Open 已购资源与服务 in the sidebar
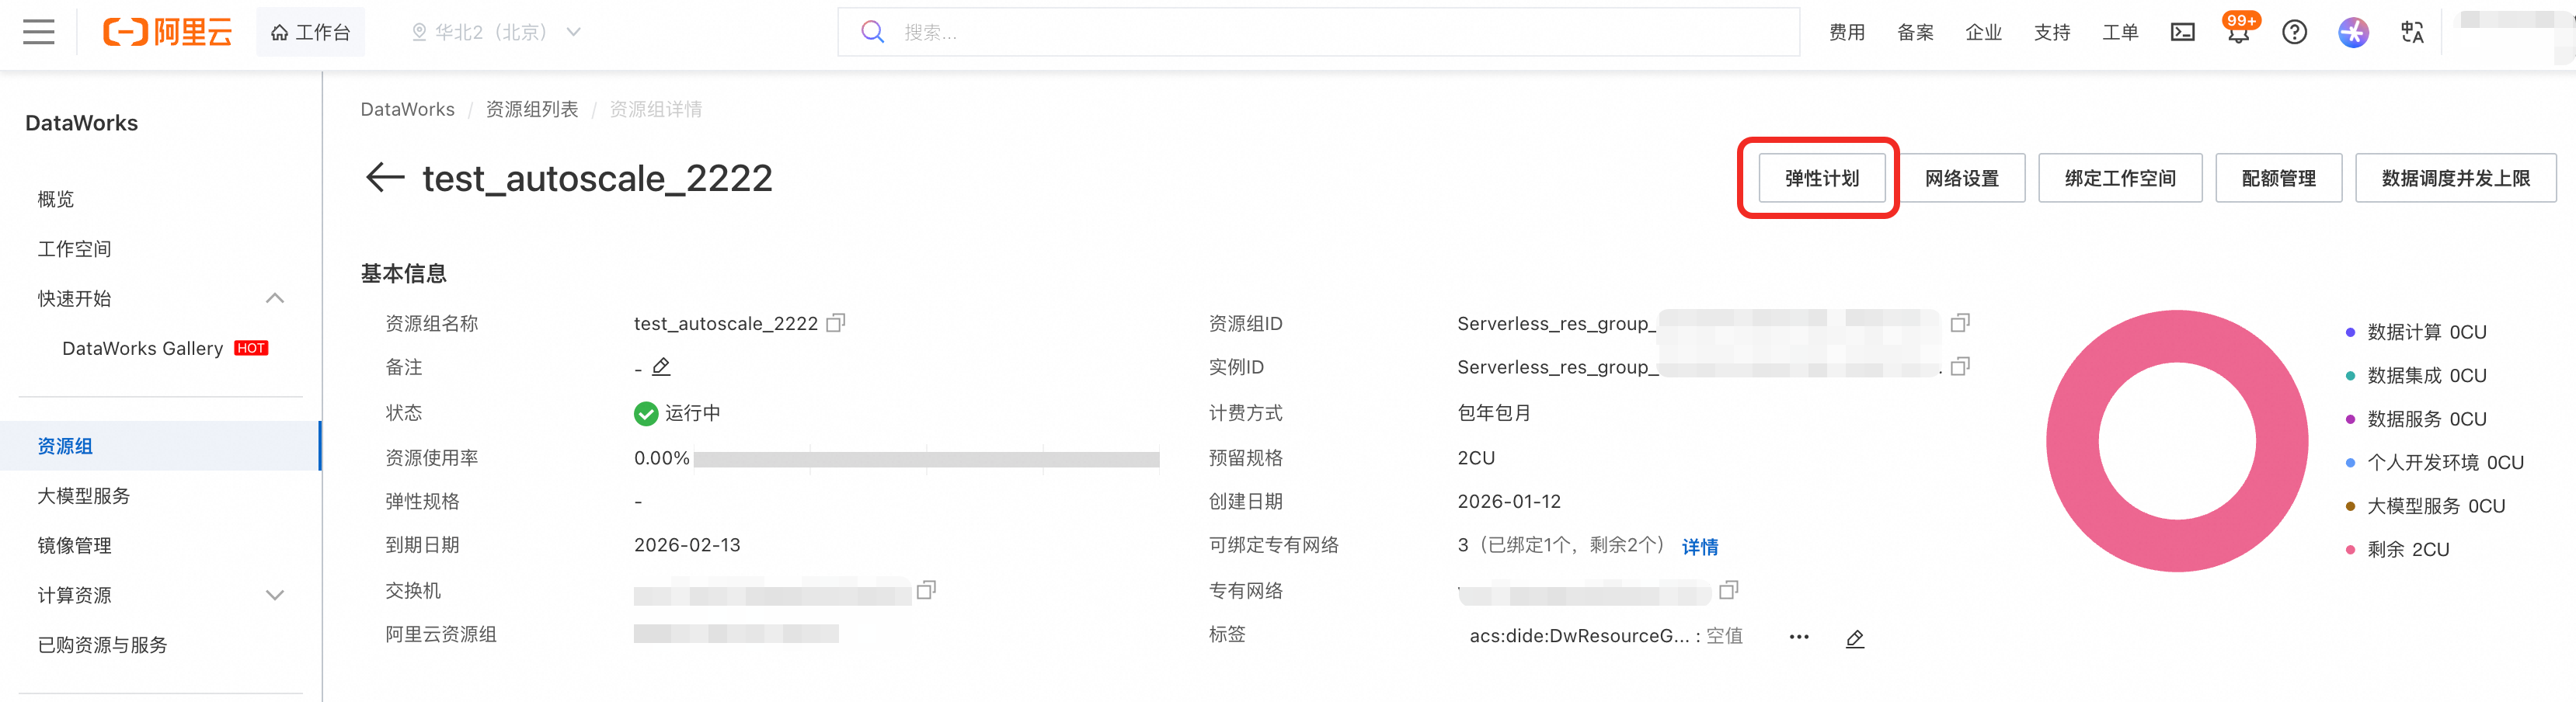The height and width of the screenshot is (702, 2576). click(102, 645)
